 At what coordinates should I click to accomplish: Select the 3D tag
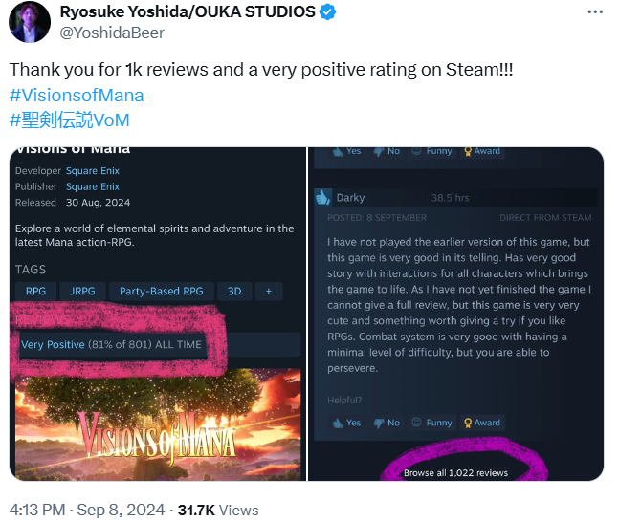click(x=233, y=291)
